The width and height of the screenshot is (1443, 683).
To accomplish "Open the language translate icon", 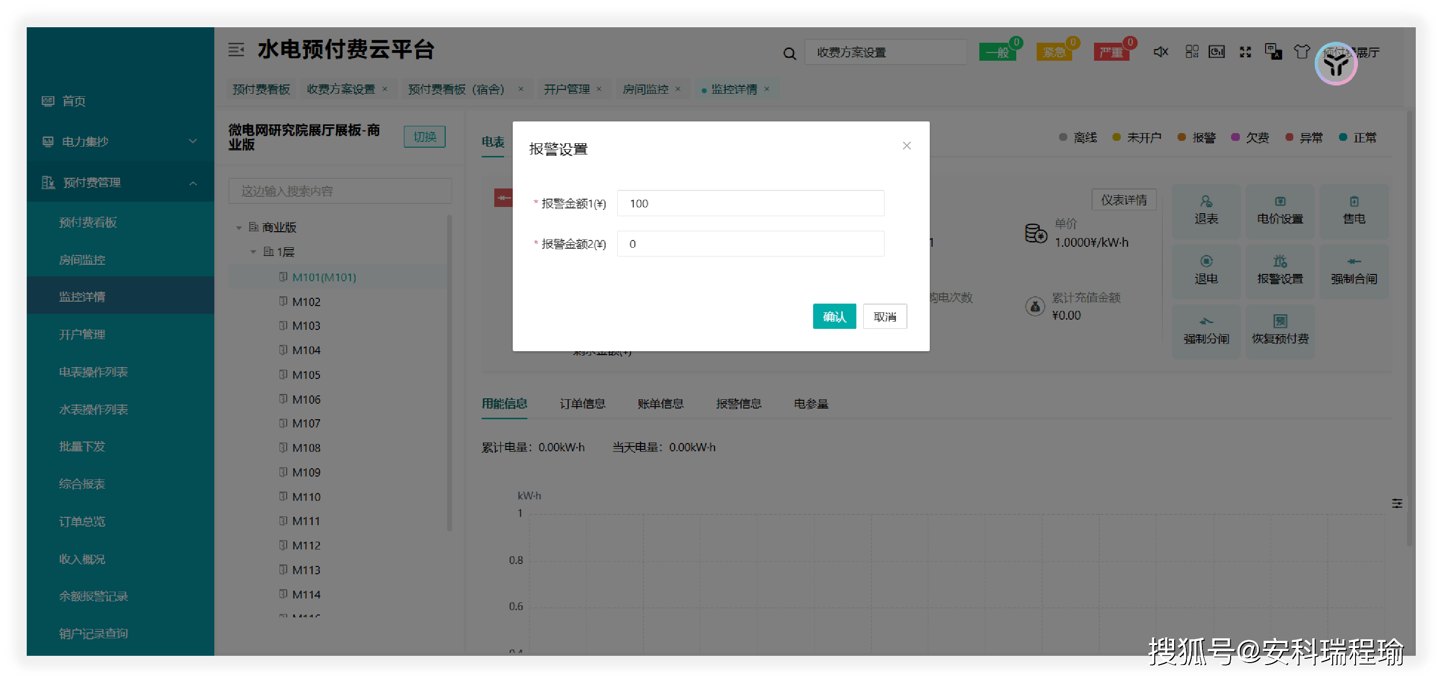I will pos(1273,52).
